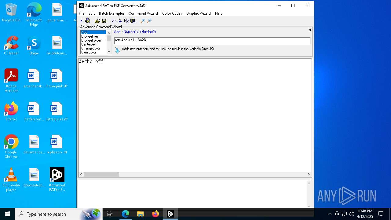
Task: Click the Build EXE compile icon
Action: [x=88, y=21]
